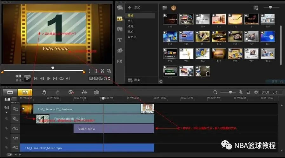The height and width of the screenshot is (158, 285).
Task: Toggle repeat playback
Action: (x=62, y=78)
